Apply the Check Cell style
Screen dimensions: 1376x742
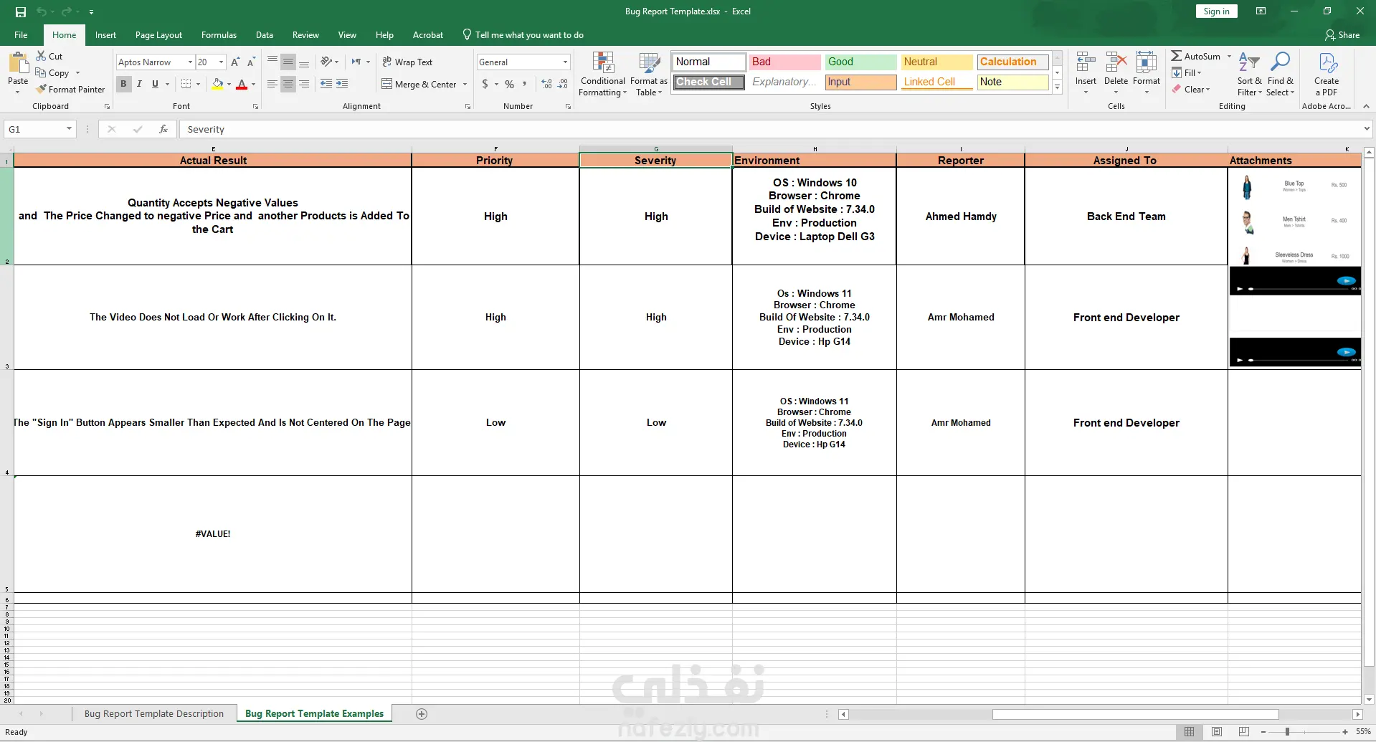708,82
